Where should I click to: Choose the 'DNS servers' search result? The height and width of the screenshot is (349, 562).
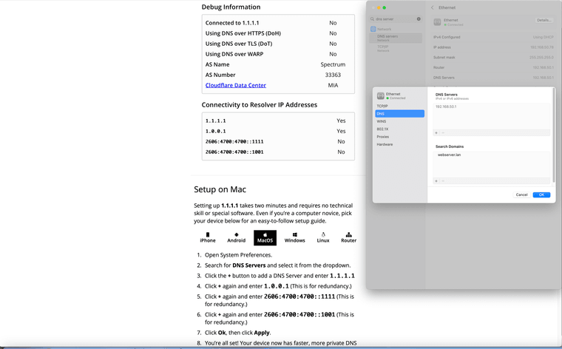[396, 38]
